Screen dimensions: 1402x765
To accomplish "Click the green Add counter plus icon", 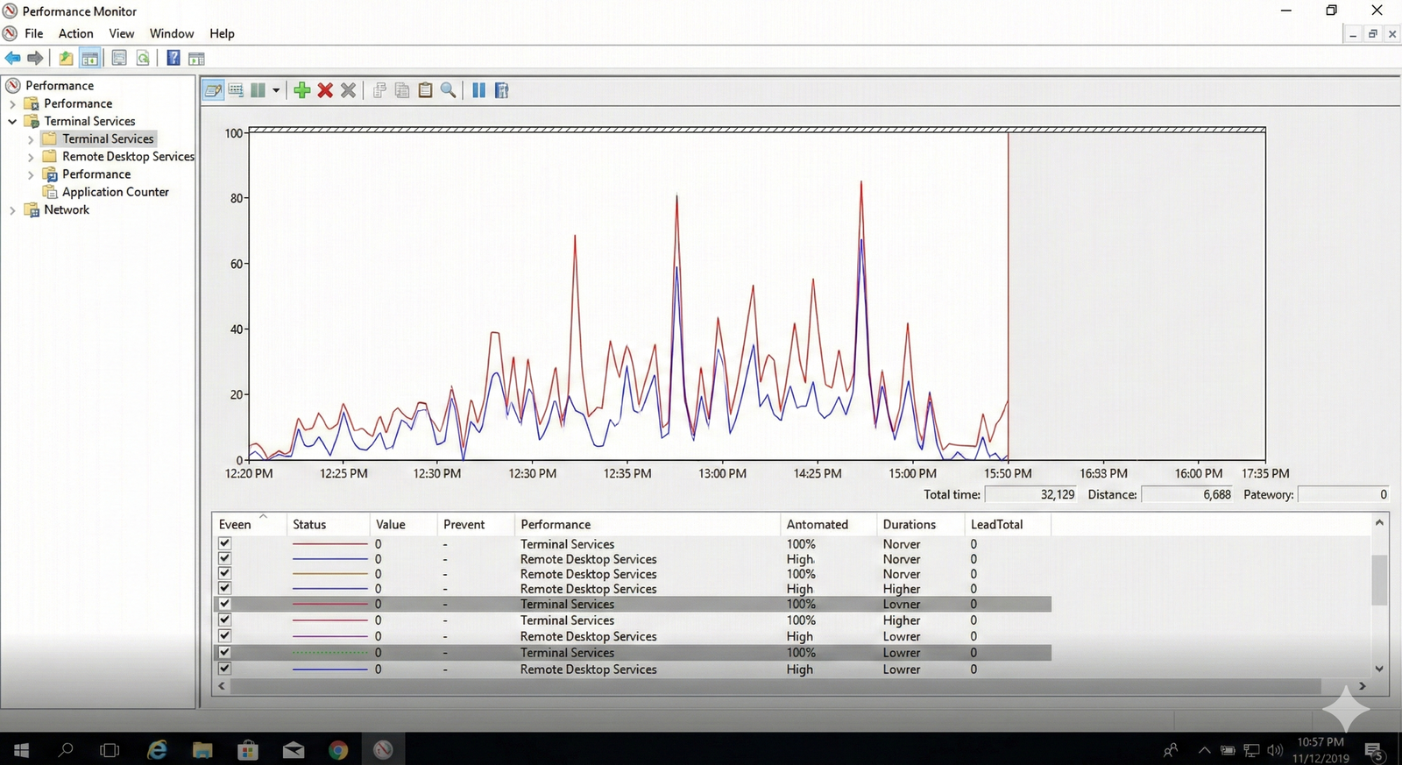I will [302, 90].
